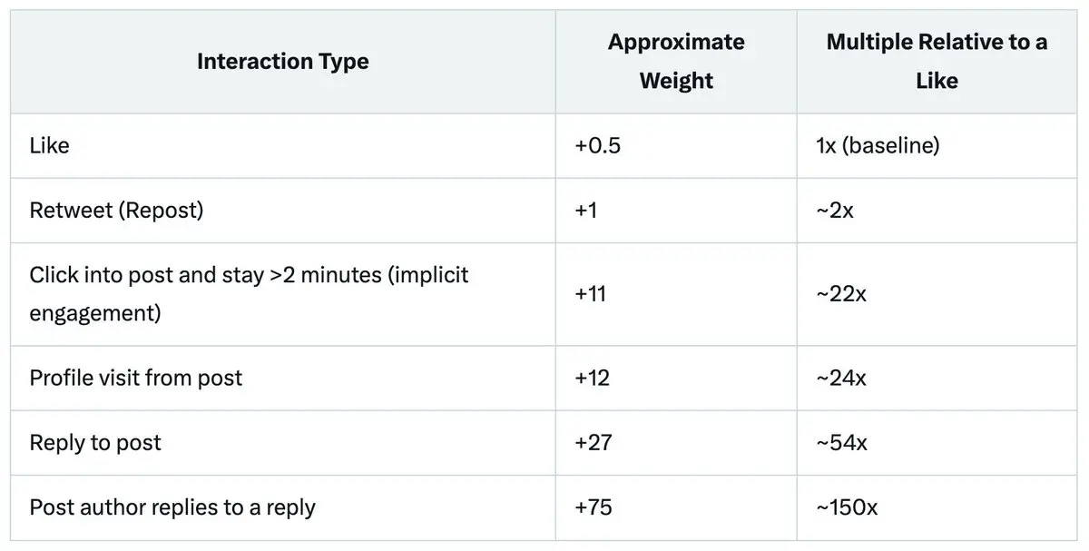Select the Retweet (Repost) cell
The image size is (1089, 551).
116,211
